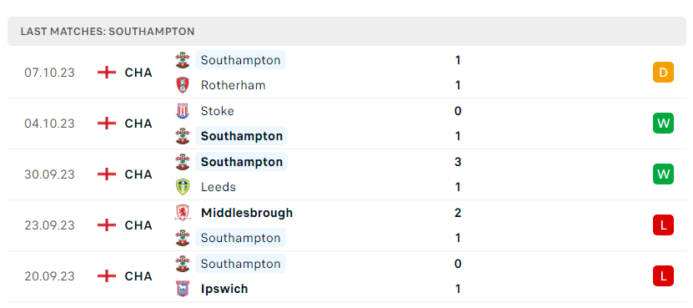Open the Ipswich team link
Image resolution: width=693 pixels, height=308 pixels.
(x=224, y=289)
